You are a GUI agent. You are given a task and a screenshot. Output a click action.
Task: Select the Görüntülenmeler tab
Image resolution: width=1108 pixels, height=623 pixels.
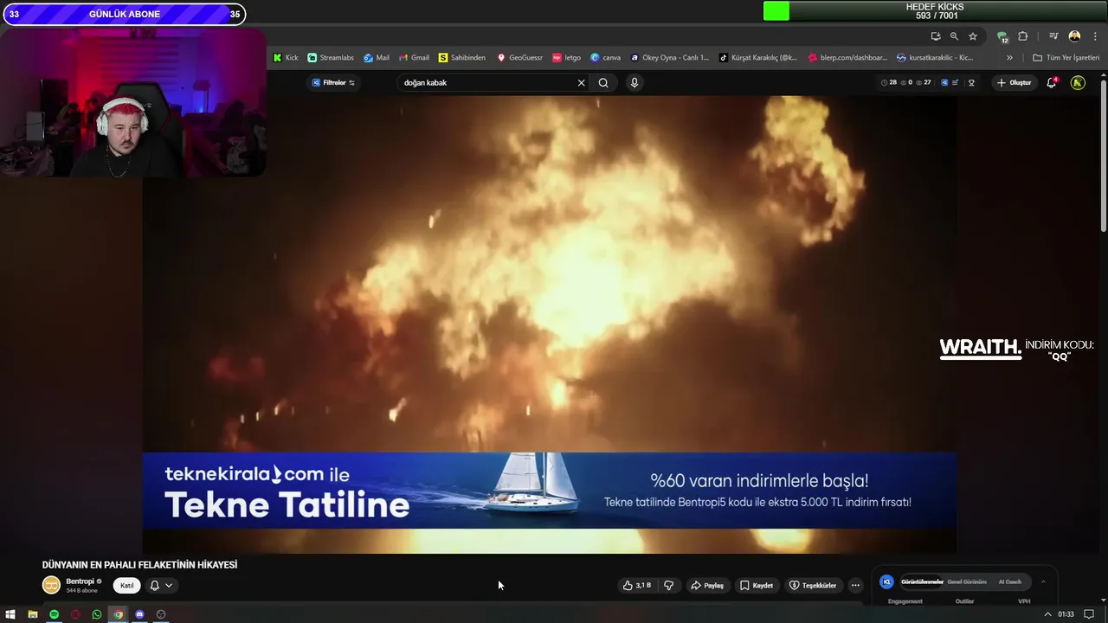click(922, 582)
